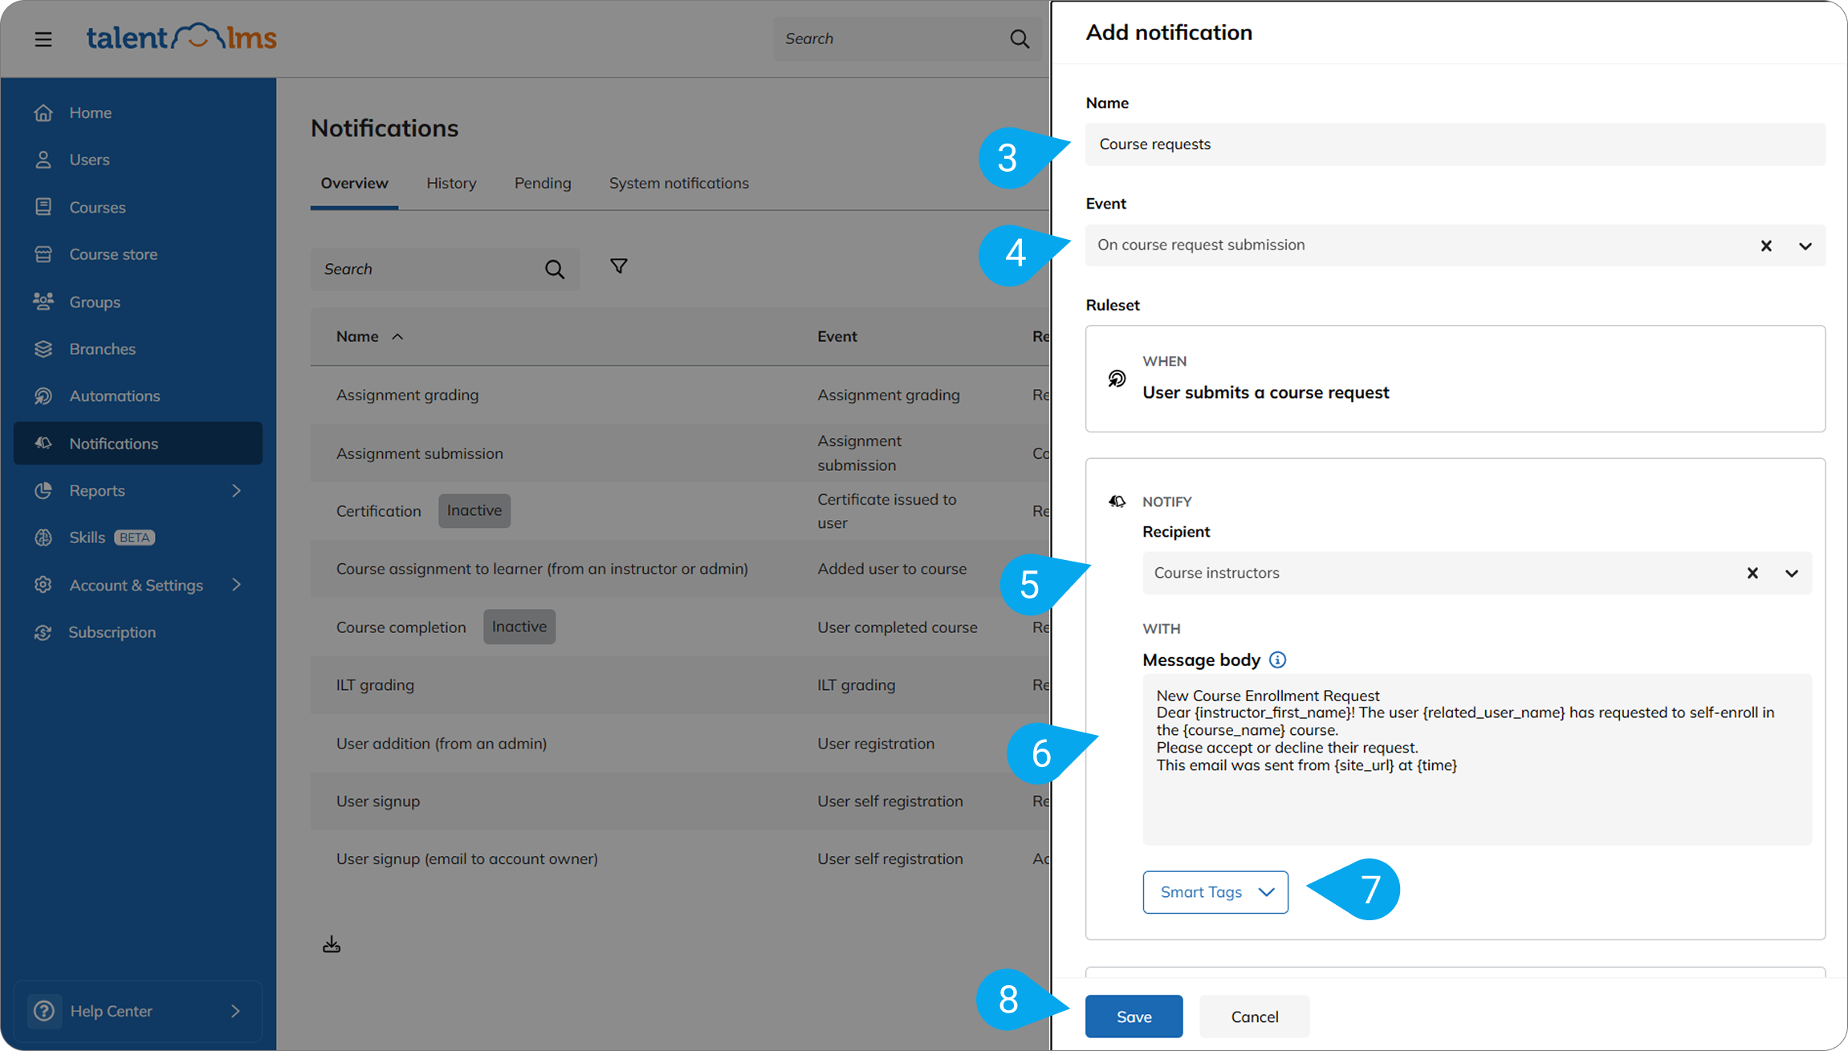
Task: Click the notifications table search magnifier icon
Action: tap(555, 270)
